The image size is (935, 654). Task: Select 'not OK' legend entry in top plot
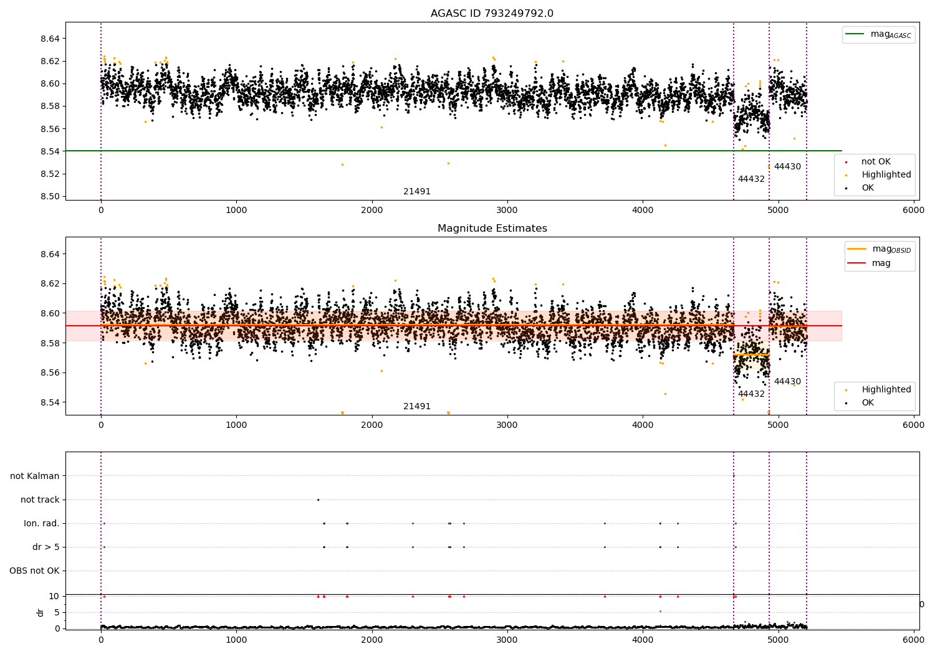coord(876,162)
